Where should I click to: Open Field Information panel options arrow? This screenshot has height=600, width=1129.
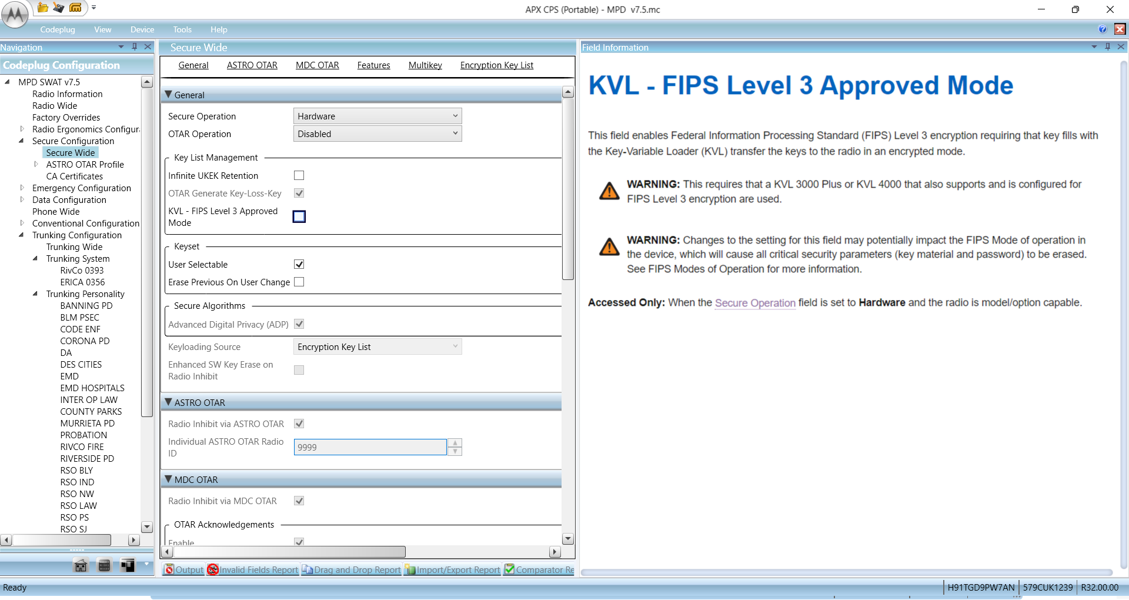coord(1094,46)
